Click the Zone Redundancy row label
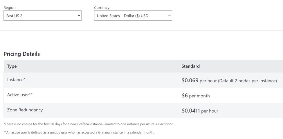The image size is (283, 139). click(25, 110)
